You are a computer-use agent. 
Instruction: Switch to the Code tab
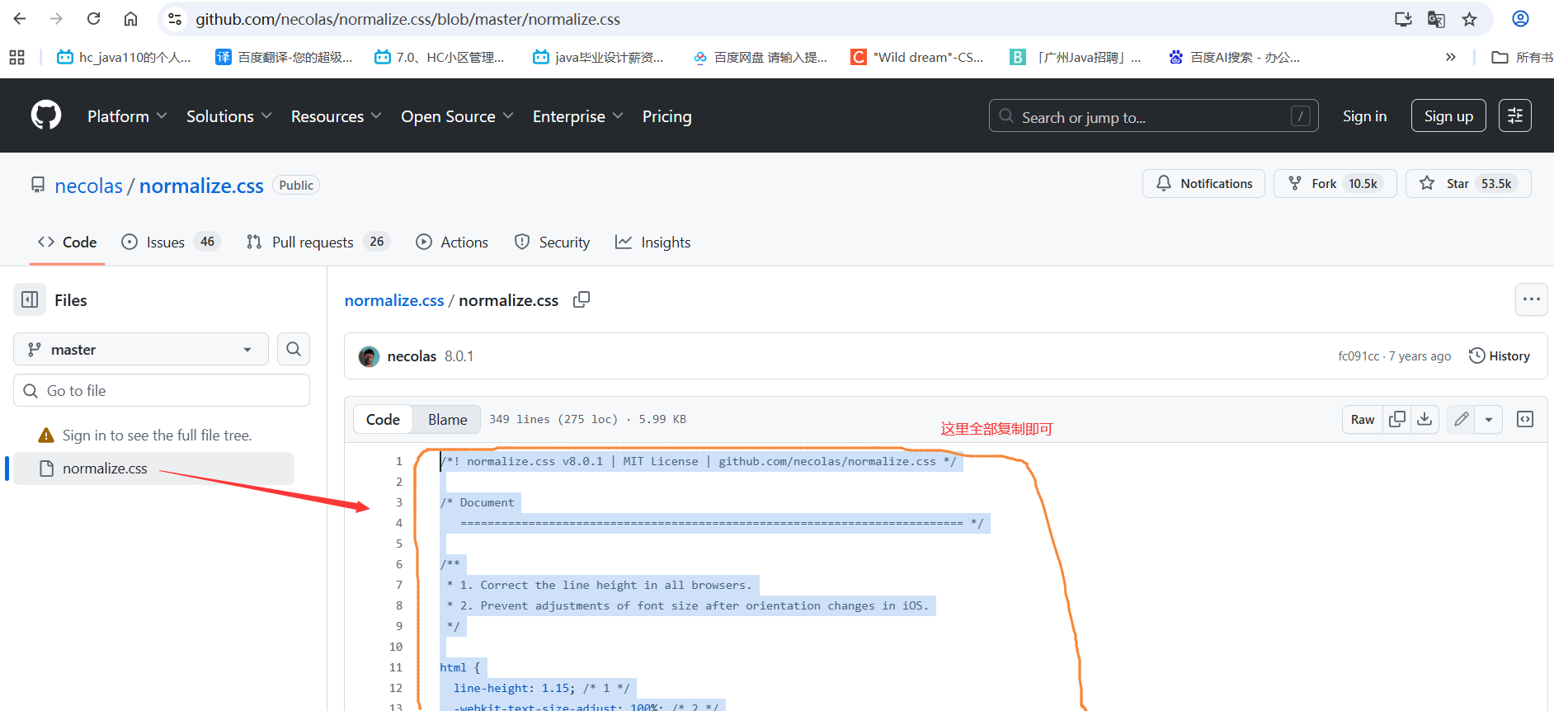pos(68,242)
